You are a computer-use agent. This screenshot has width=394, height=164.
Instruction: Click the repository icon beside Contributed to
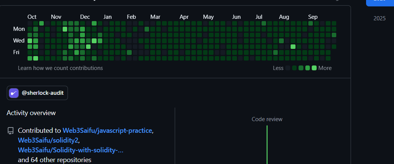point(11,131)
